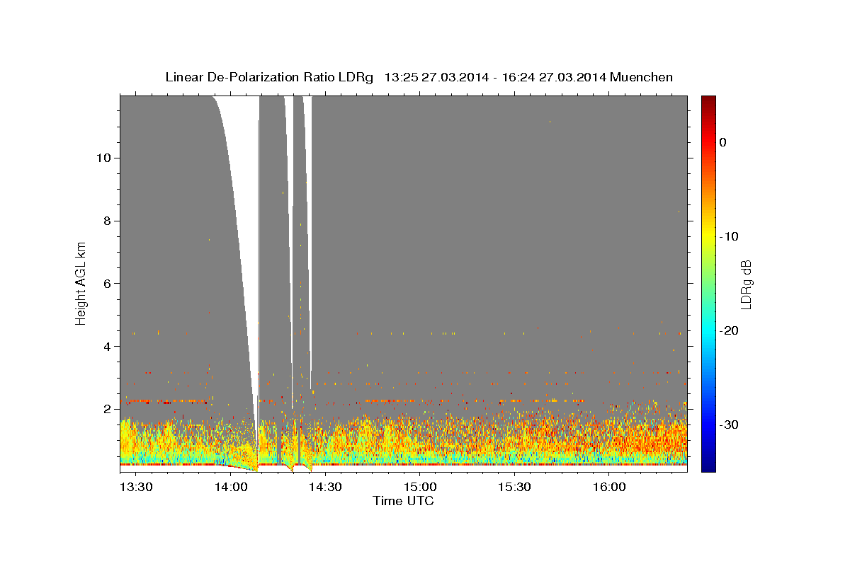The width and height of the screenshot is (850, 566).
Task: Click the 'Muenchen' location label in title
Action: tap(642, 77)
